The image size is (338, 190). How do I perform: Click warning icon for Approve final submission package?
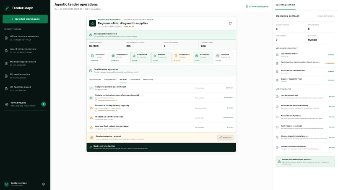(91, 127)
